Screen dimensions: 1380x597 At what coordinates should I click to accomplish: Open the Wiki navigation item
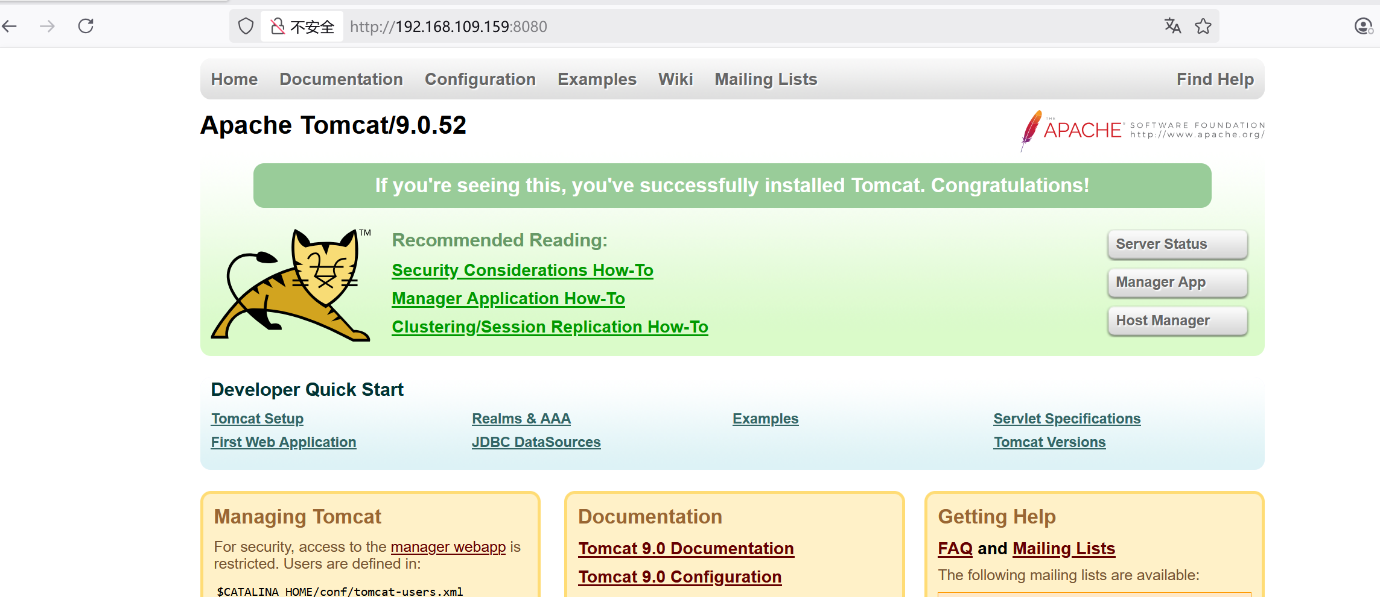point(675,80)
